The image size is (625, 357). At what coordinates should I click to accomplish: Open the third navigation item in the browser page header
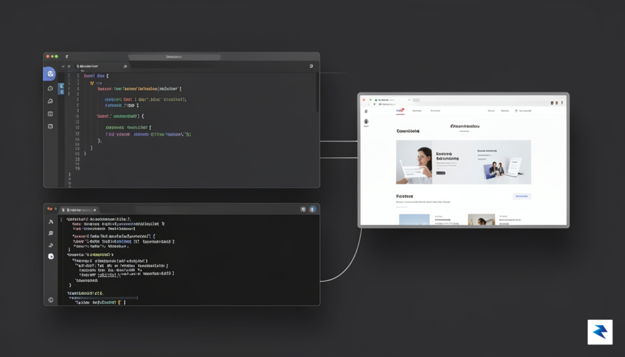(435, 111)
